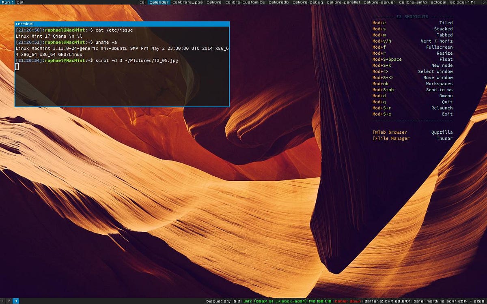Select the highlighted workspace 3 indicator
This screenshot has height=304, width=487.
tap(15, 301)
